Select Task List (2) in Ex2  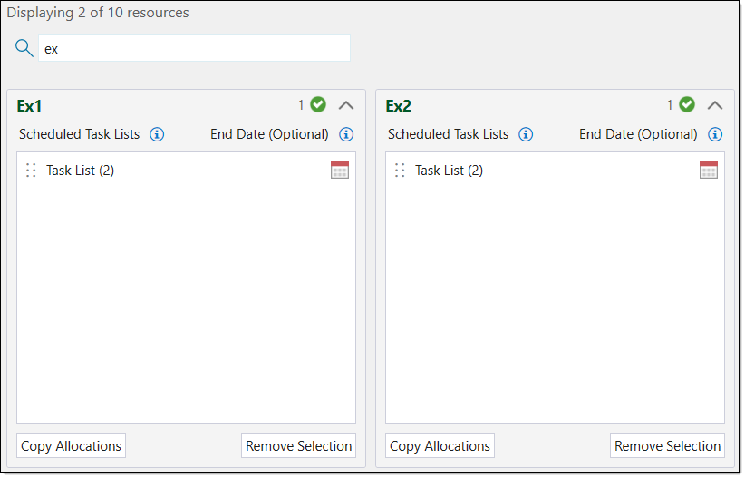(x=450, y=171)
